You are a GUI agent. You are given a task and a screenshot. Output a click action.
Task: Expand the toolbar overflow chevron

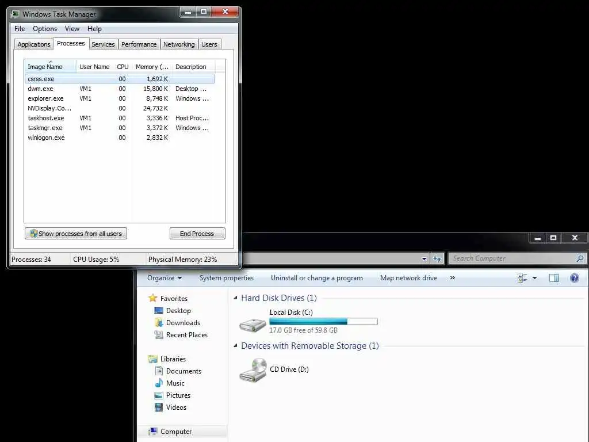[453, 278]
